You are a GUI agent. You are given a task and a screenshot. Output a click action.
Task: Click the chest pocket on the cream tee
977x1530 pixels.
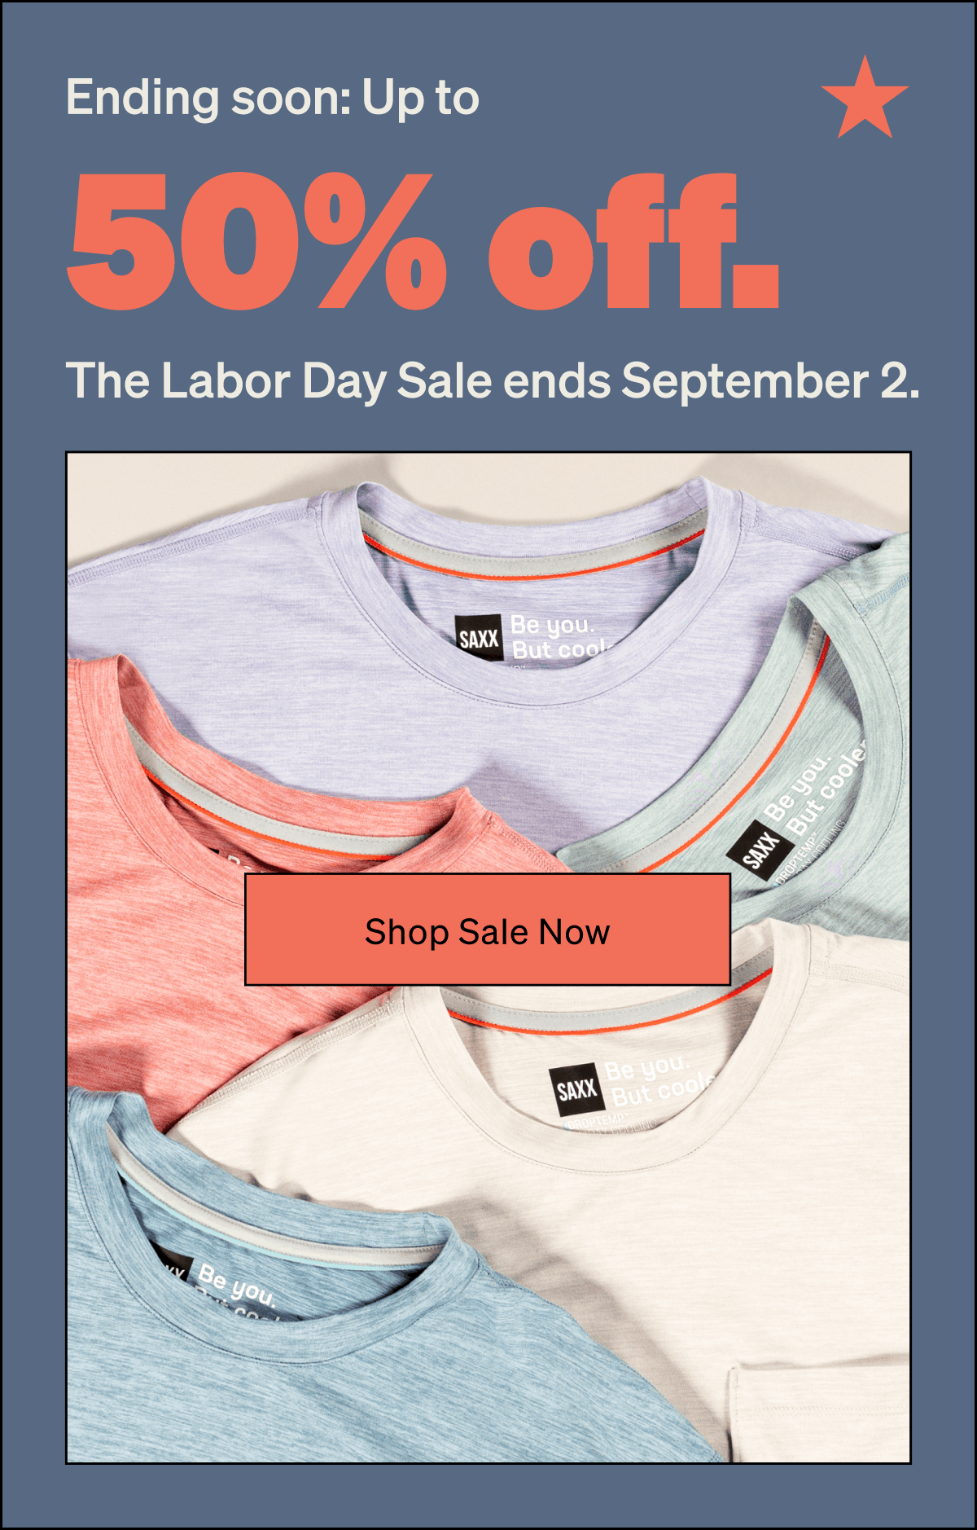pos(818,1413)
